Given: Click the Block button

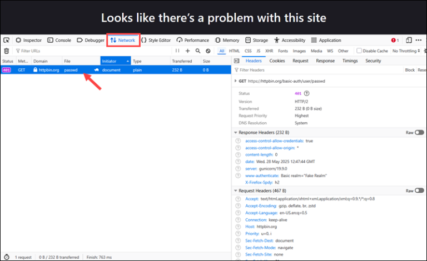Looking at the screenshot, I should [x=410, y=70].
